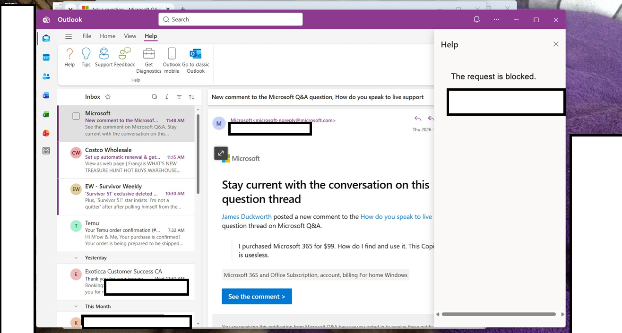
Task: Toggle the navigation pane hamburger button
Action: click(69, 36)
